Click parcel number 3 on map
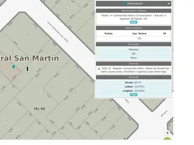 point(73,102)
